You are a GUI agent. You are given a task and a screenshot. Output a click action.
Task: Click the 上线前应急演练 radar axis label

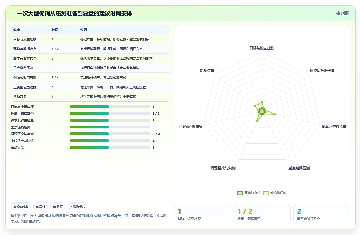[190, 127]
